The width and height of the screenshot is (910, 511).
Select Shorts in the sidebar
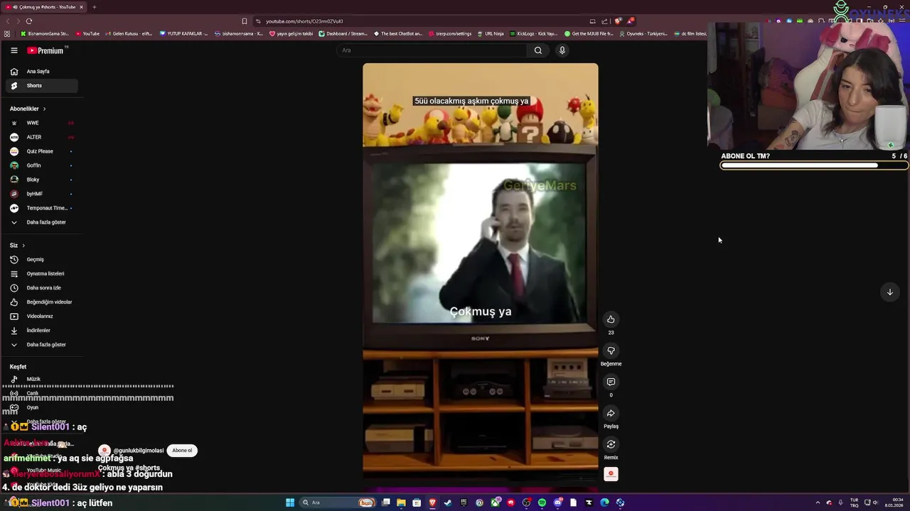click(x=42, y=85)
